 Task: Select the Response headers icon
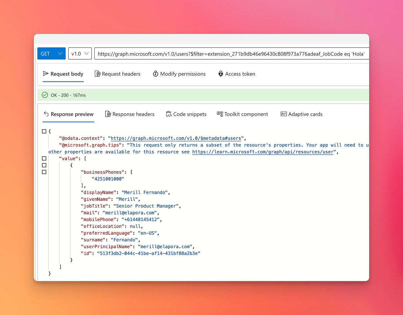pyautogui.click(x=108, y=114)
